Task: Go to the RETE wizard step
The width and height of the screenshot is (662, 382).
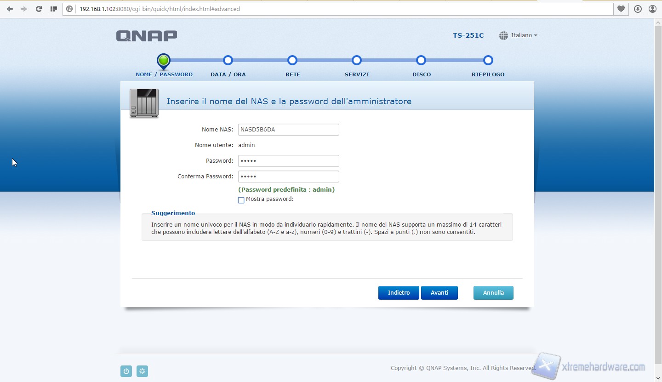Action: 292,61
